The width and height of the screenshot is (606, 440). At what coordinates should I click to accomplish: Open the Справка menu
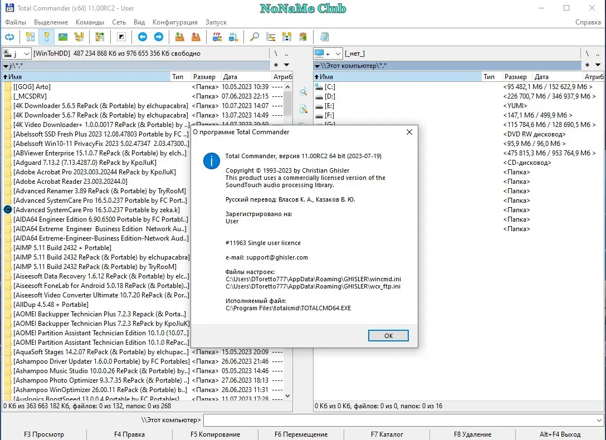click(588, 22)
